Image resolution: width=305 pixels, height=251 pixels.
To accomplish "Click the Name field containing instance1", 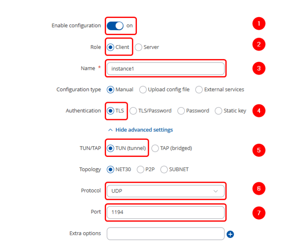I will [165, 69].
